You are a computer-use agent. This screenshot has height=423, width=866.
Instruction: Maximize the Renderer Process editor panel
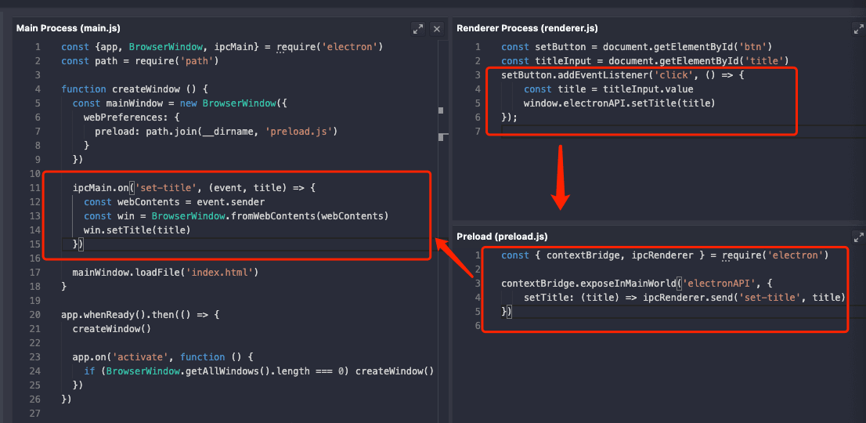tap(858, 29)
